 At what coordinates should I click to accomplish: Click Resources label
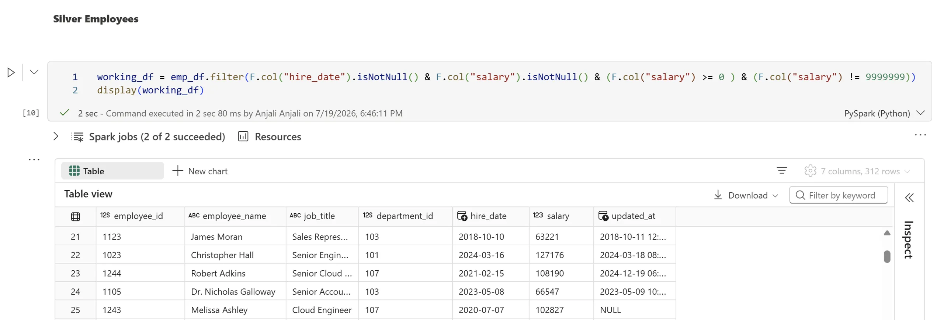coord(278,137)
